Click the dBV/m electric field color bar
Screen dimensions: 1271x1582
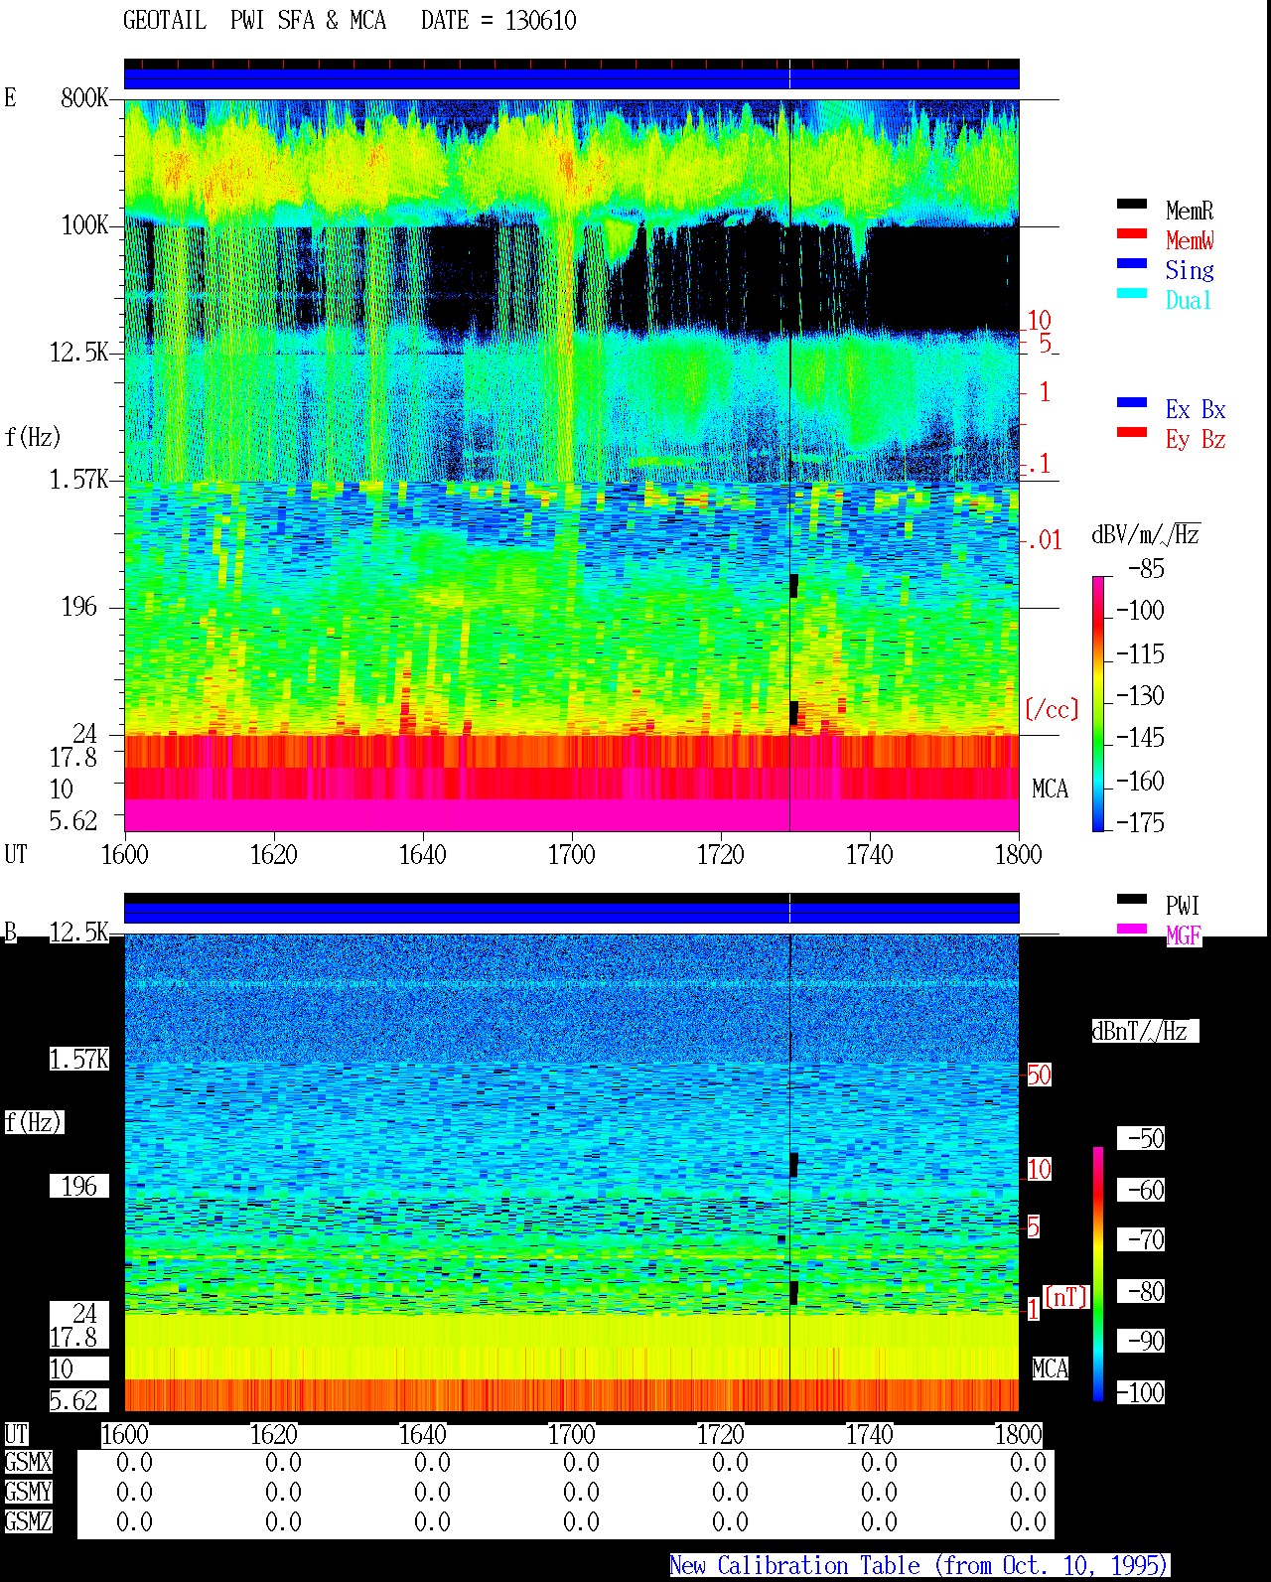(x=1098, y=703)
